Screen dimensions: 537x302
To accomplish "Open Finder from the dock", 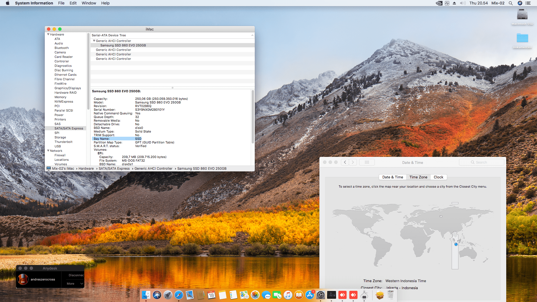I will (x=146, y=295).
